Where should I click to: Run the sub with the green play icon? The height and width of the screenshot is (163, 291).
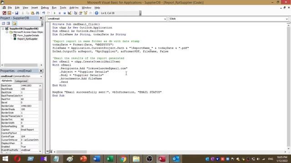(55, 13)
